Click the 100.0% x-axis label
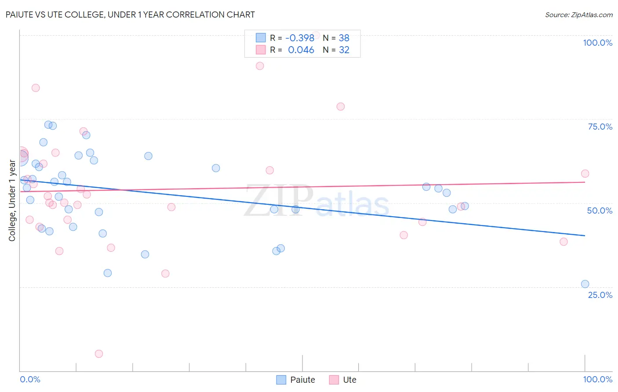618x392 pixels. [x=598, y=379]
